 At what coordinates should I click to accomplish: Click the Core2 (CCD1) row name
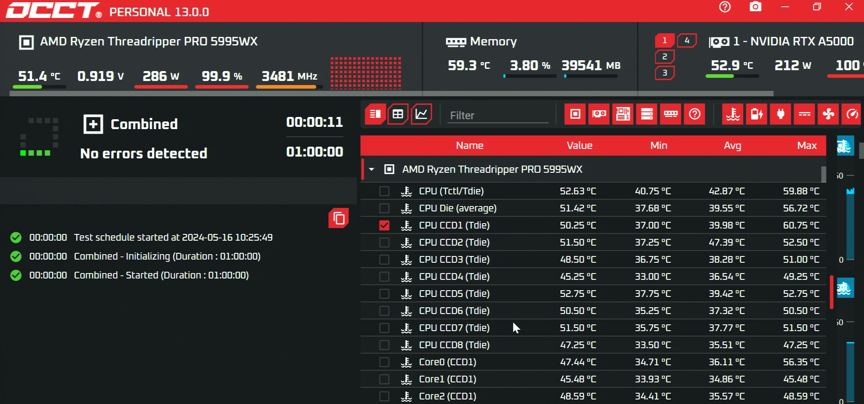tap(447, 396)
